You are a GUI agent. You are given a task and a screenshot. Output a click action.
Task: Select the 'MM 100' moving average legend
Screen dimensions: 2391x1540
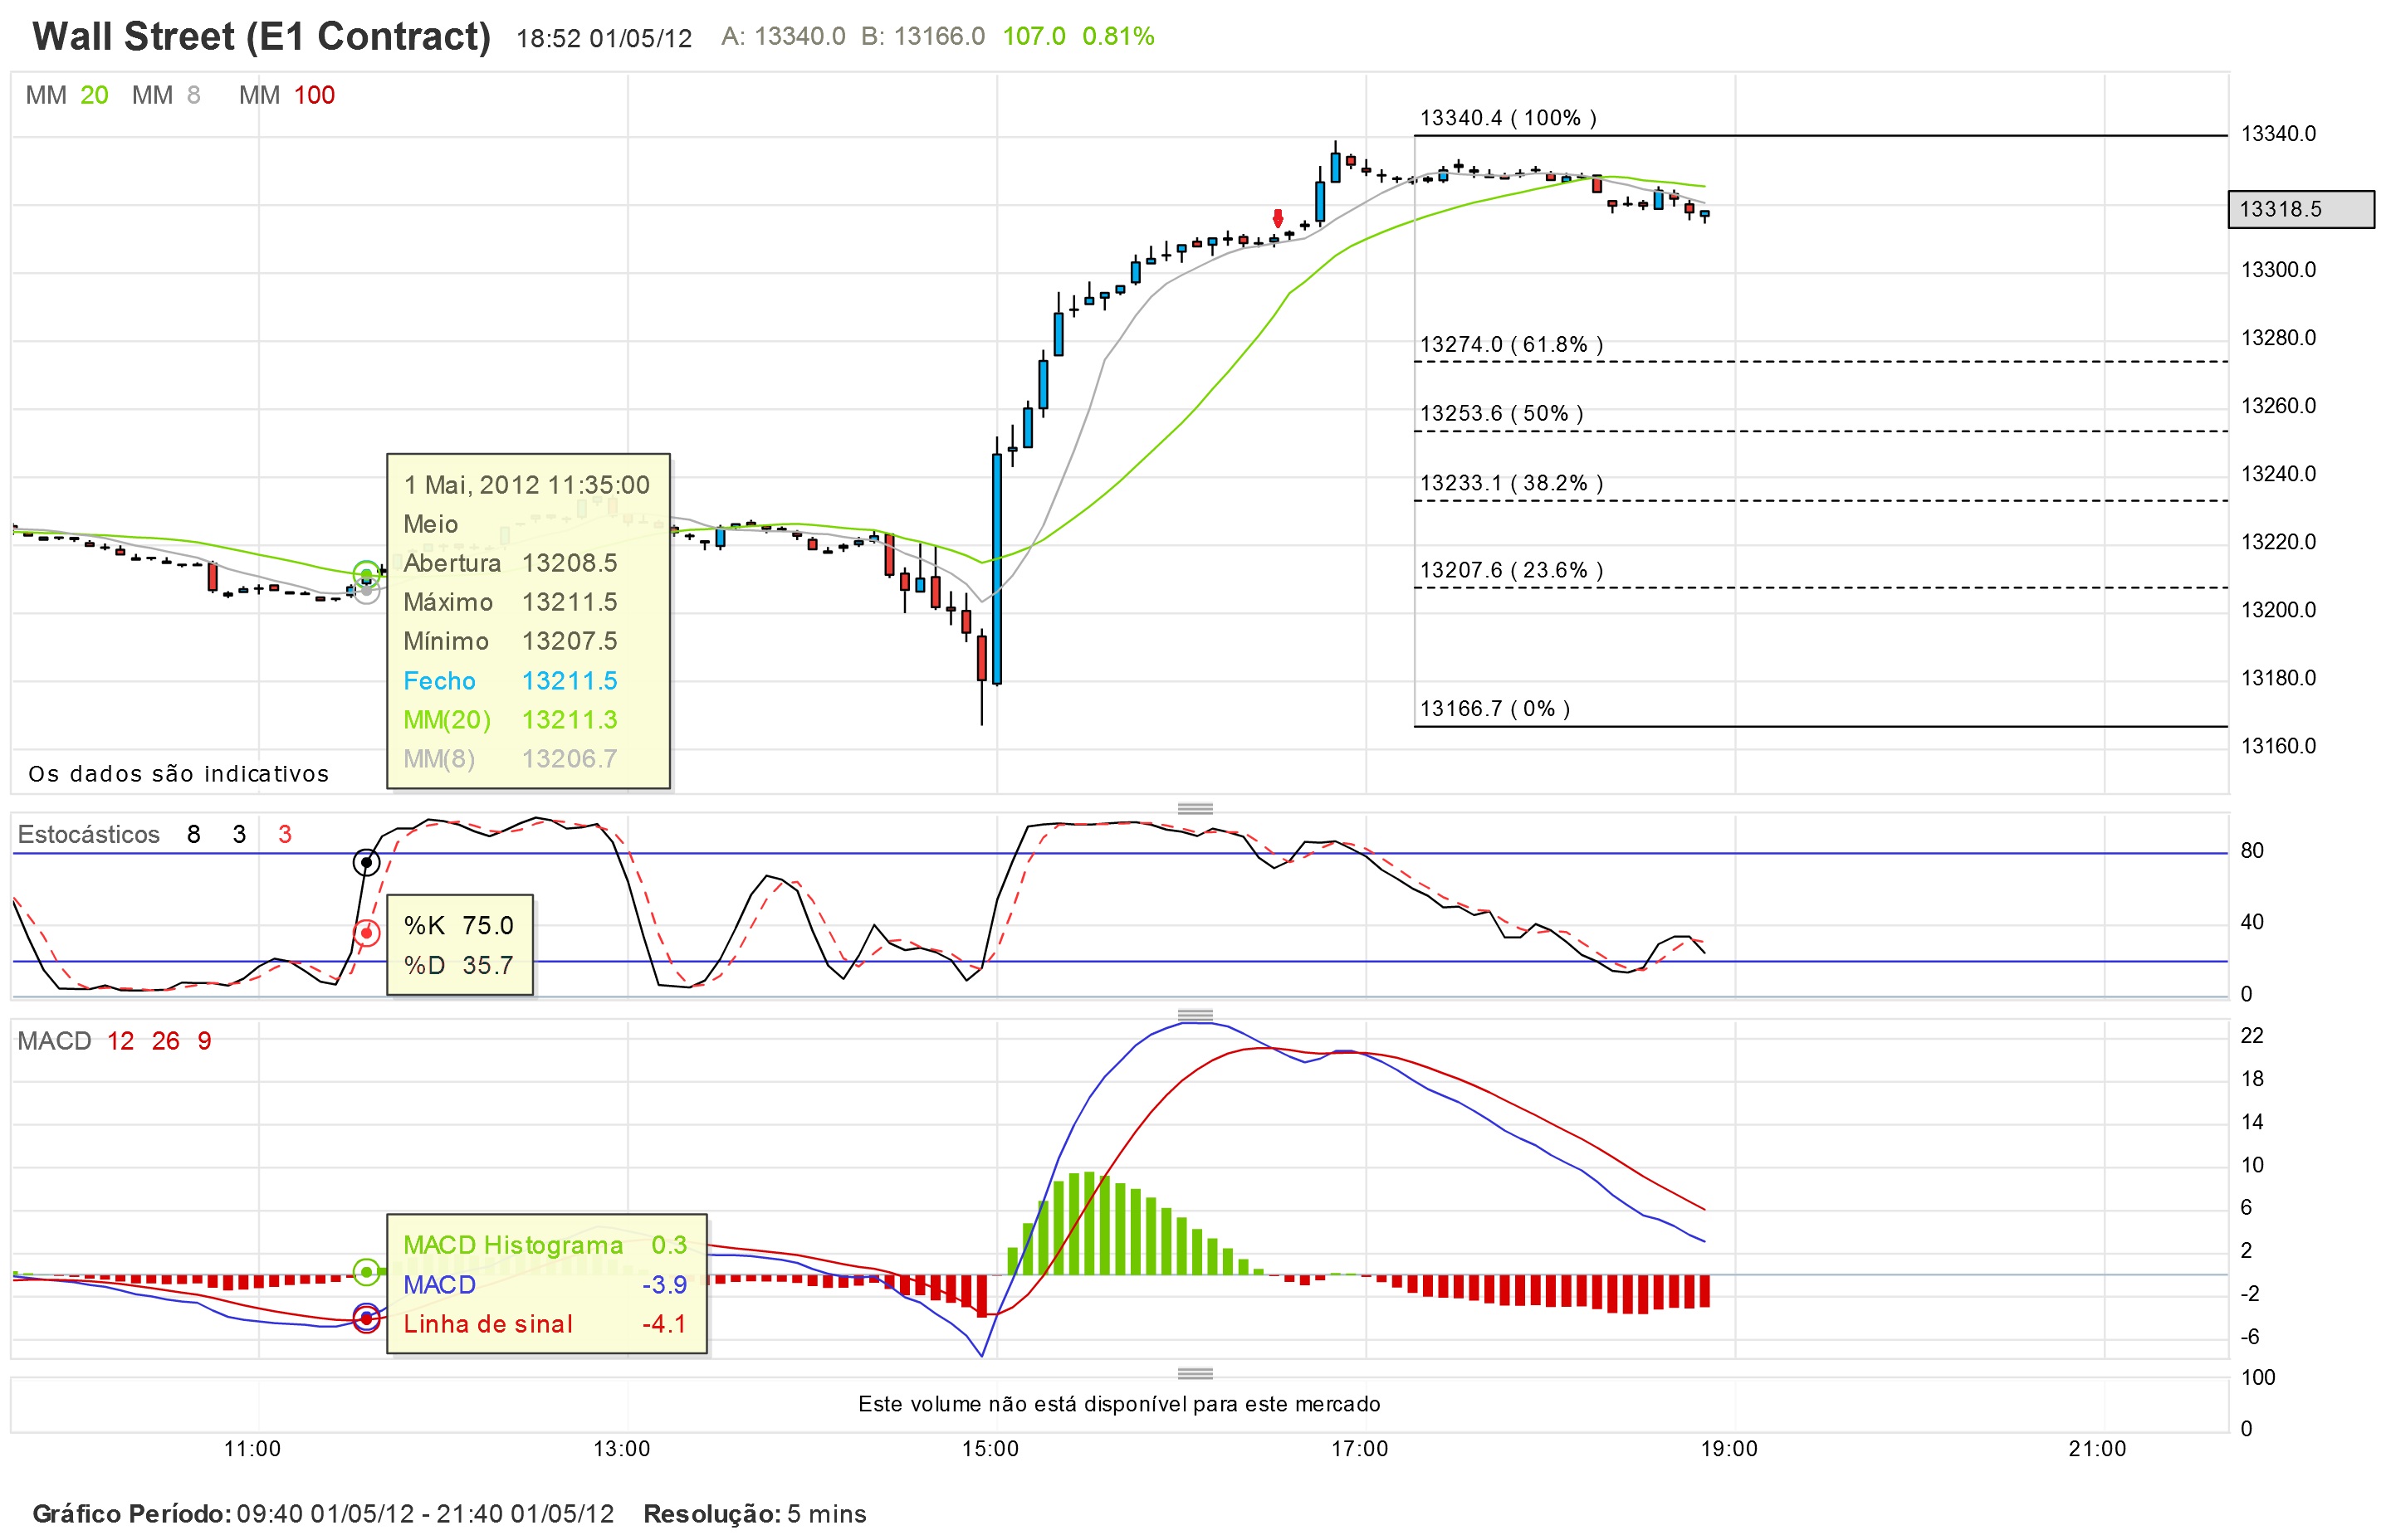tap(287, 95)
